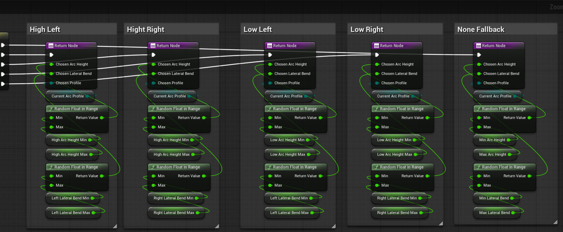This screenshot has width=563, height=232.
Task: Click Min pin of second Random Float in Low Left
Action: pyautogui.click(x=270, y=176)
